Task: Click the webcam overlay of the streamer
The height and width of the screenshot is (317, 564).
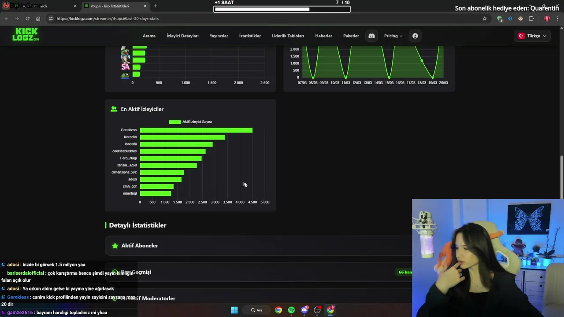Action: point(488,258)
